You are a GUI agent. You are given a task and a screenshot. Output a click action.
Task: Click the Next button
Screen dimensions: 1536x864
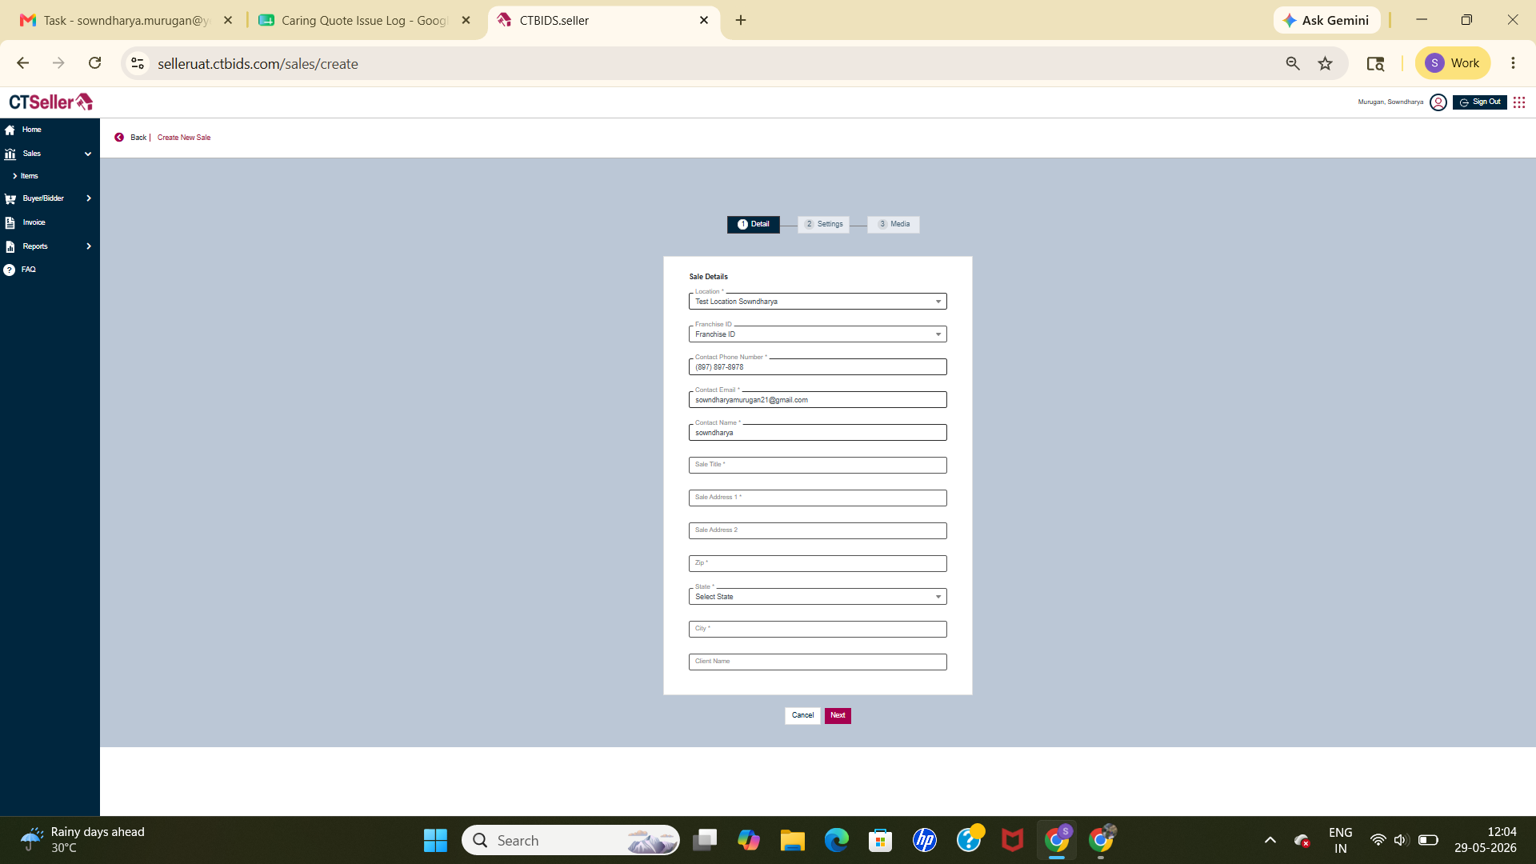click(x=838, y=716)
